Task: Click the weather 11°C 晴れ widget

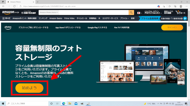Action: (x=150, y=104)
